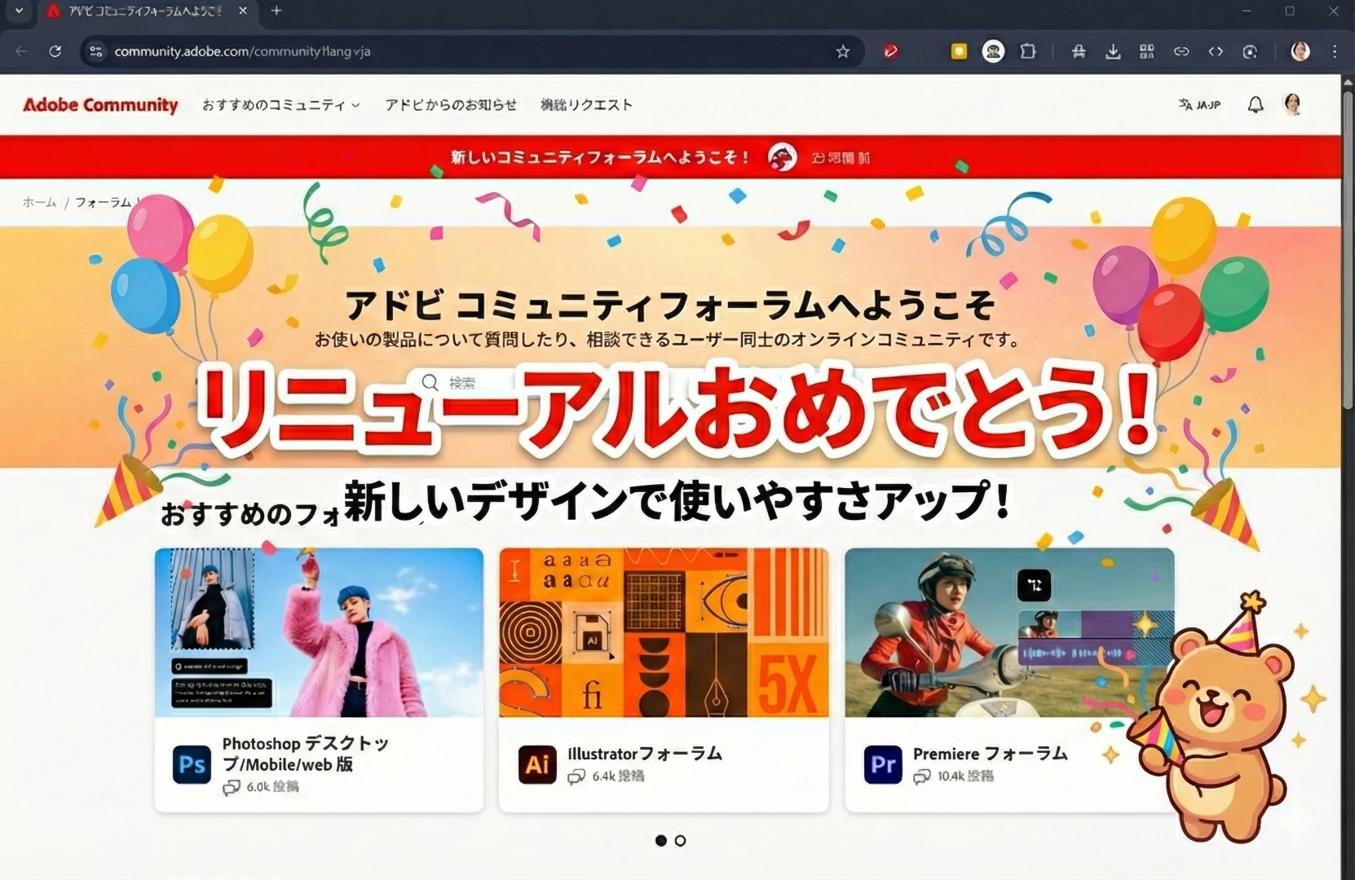The image size is (1355, 880).
Task: Click the Photoshop Ps app icon
Action: (x=192, y=764)
